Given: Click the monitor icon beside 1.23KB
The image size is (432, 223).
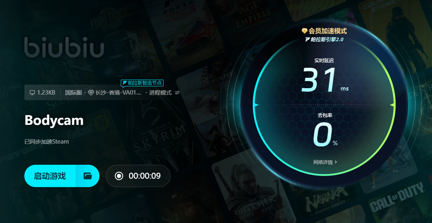Looking at the screenshot, I should (32, 93).
